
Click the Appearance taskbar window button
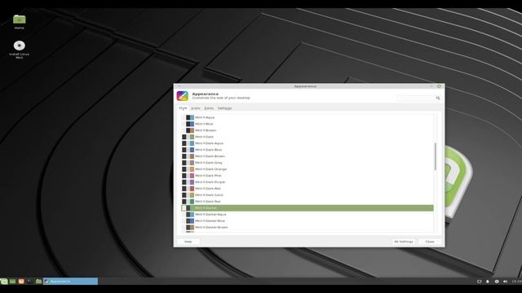click(71, 282)
